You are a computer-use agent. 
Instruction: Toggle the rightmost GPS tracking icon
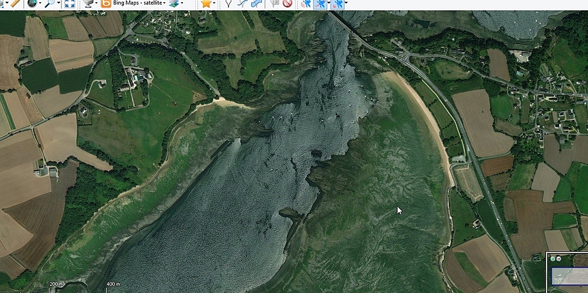337,4
